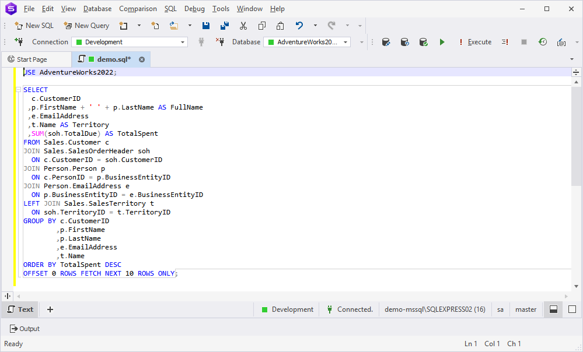Click the Execute button

pyautogui.click(x=474, y=42)
